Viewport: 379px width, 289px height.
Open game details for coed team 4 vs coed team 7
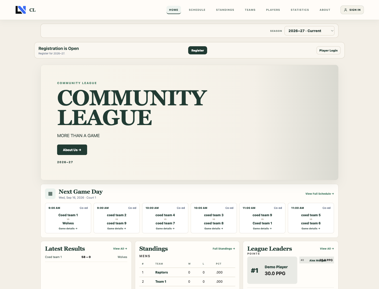coord(165,229)
